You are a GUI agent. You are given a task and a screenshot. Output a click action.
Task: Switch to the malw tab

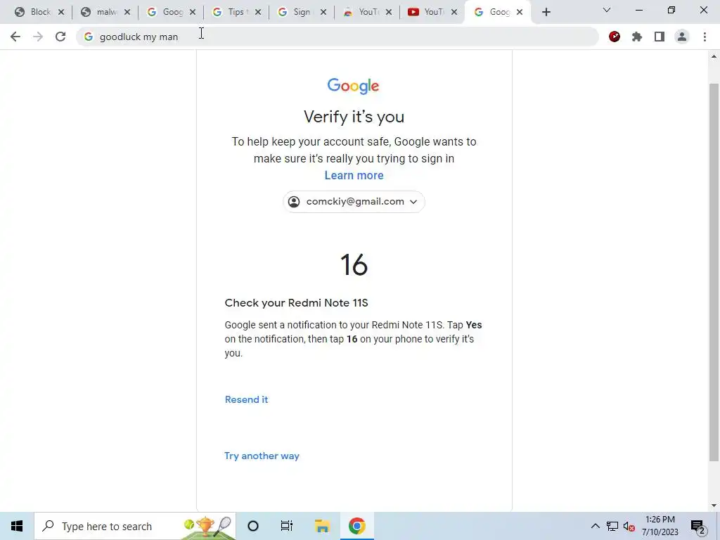coord(99,12)
